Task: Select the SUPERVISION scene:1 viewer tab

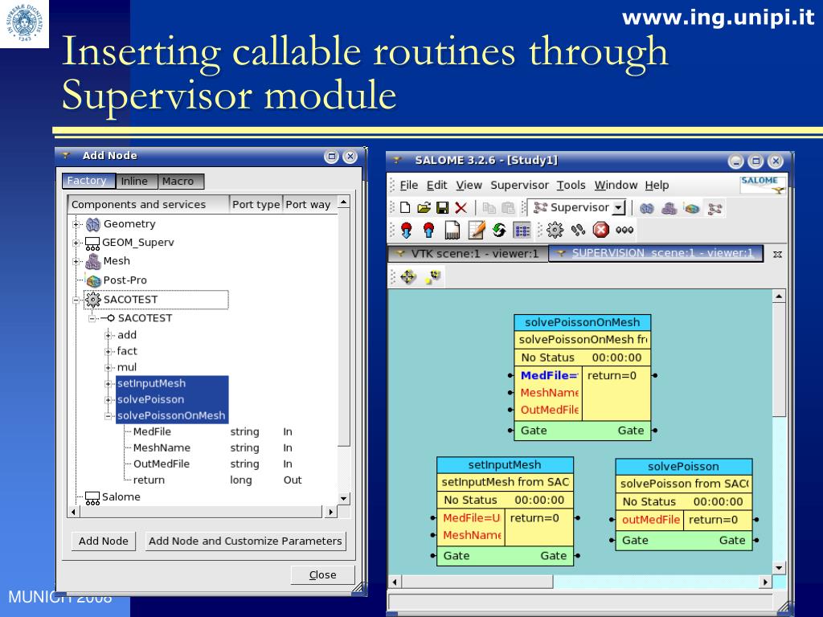Action: 656,253
